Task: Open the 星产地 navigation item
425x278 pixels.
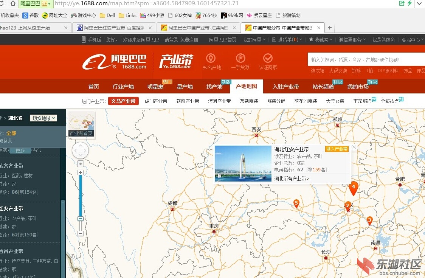Action: pos(185,87)
